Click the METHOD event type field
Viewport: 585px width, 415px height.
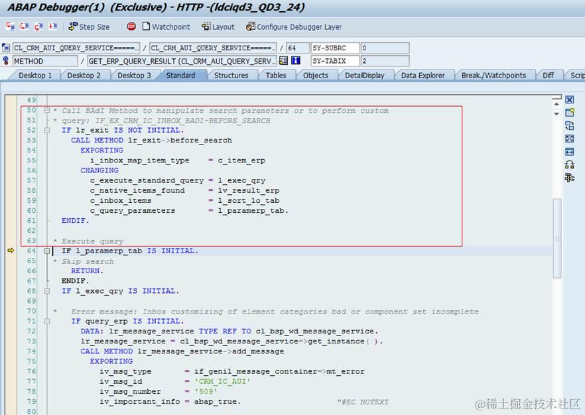[x=45, y=61]
